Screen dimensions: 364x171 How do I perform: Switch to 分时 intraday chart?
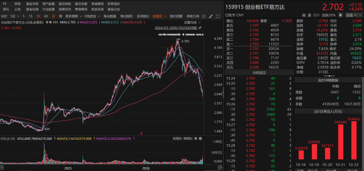click(x=4, y=16)
